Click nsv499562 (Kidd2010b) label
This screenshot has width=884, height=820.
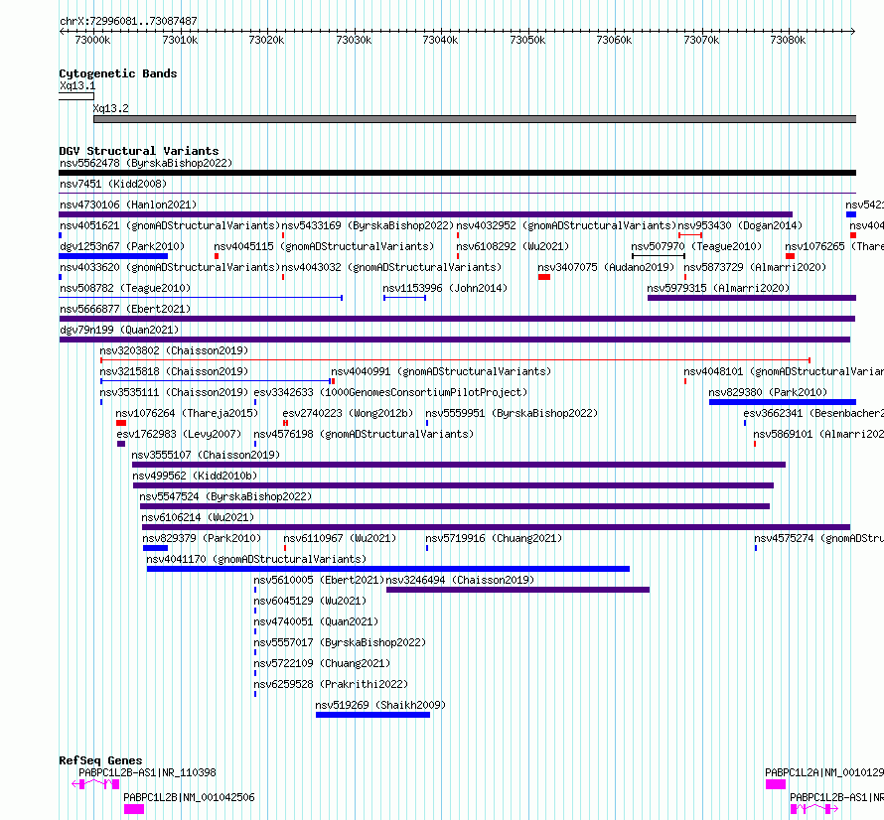coord(195,476)
